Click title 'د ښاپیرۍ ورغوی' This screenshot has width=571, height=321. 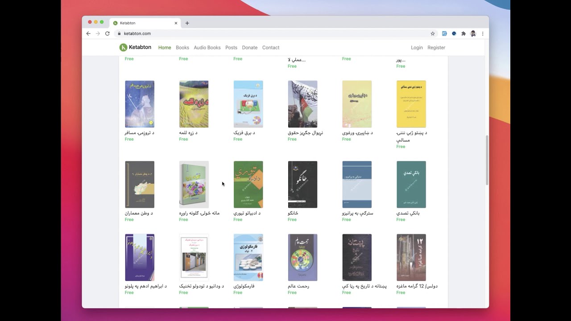coord(357,133)
